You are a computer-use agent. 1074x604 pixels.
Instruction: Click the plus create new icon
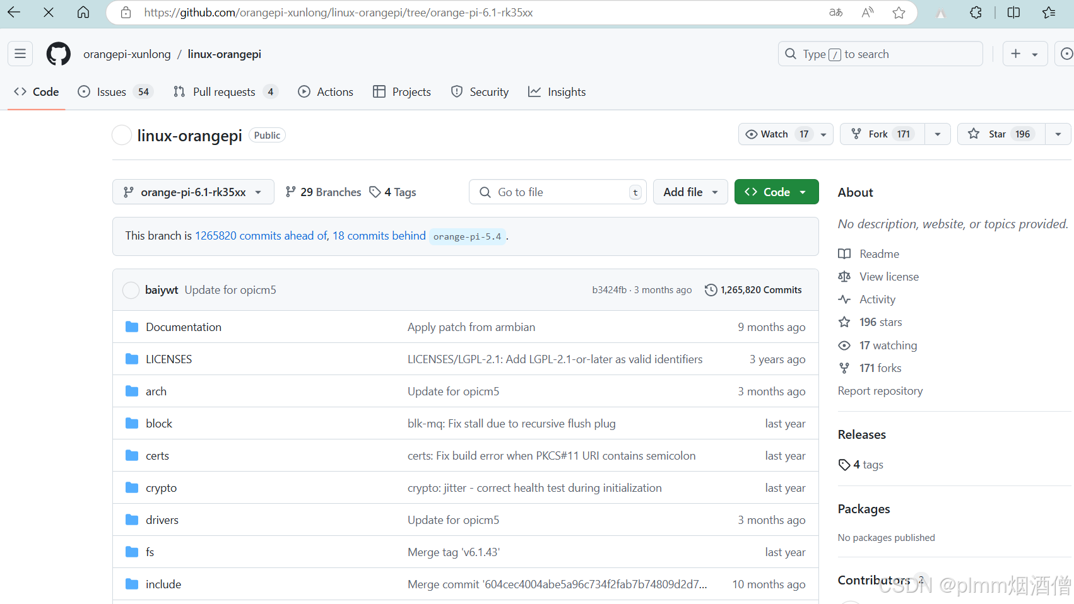coord(1015,54)
